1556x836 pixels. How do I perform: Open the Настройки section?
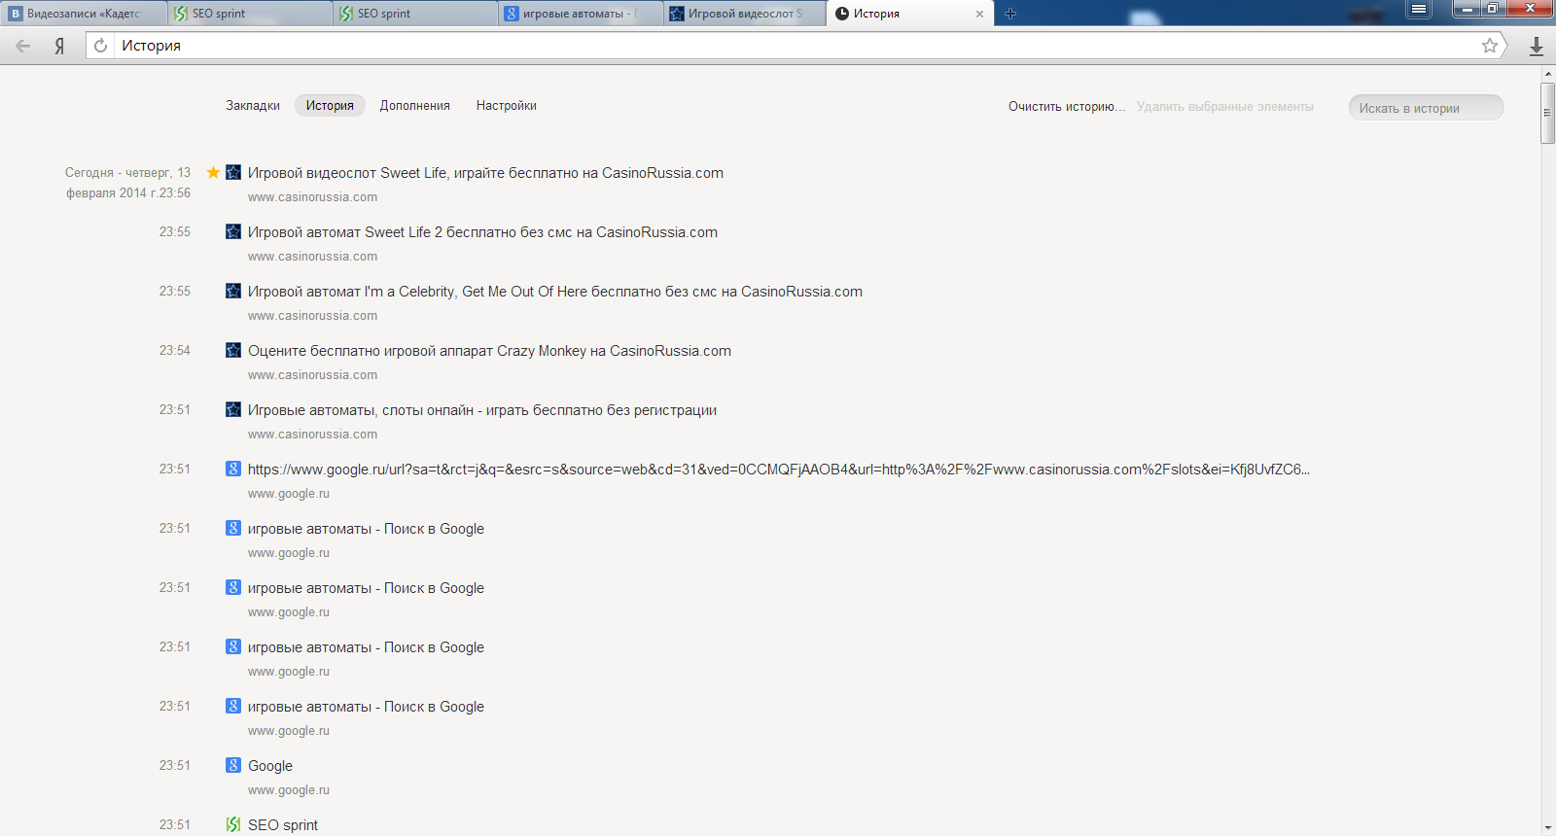(507, 105)
